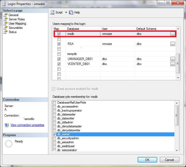This screenshot has height=167, width=186.
Task: Click the Database column header
Action: click(83, 29)
